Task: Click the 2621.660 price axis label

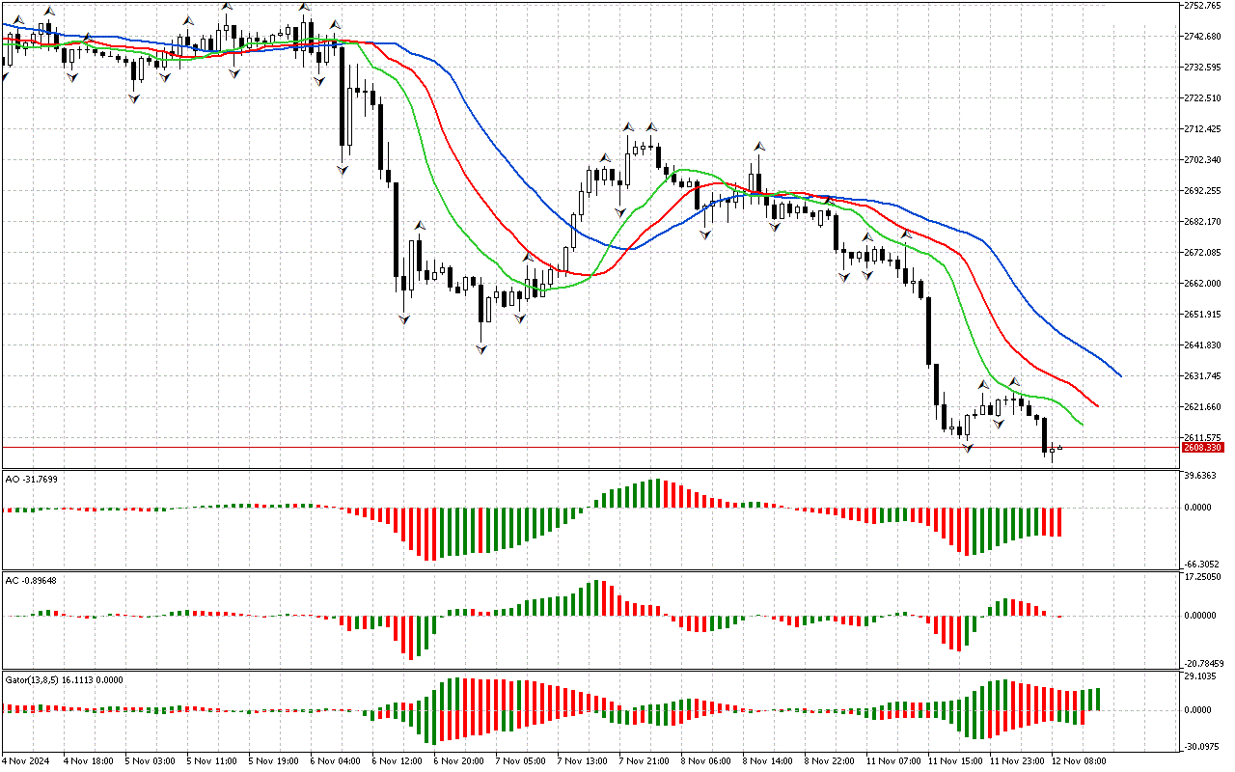Action: (x=1204, y=407)
